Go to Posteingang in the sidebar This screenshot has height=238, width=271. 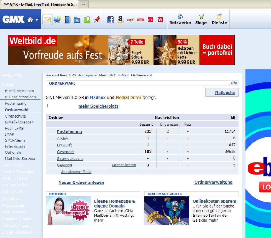pos(16,103)
